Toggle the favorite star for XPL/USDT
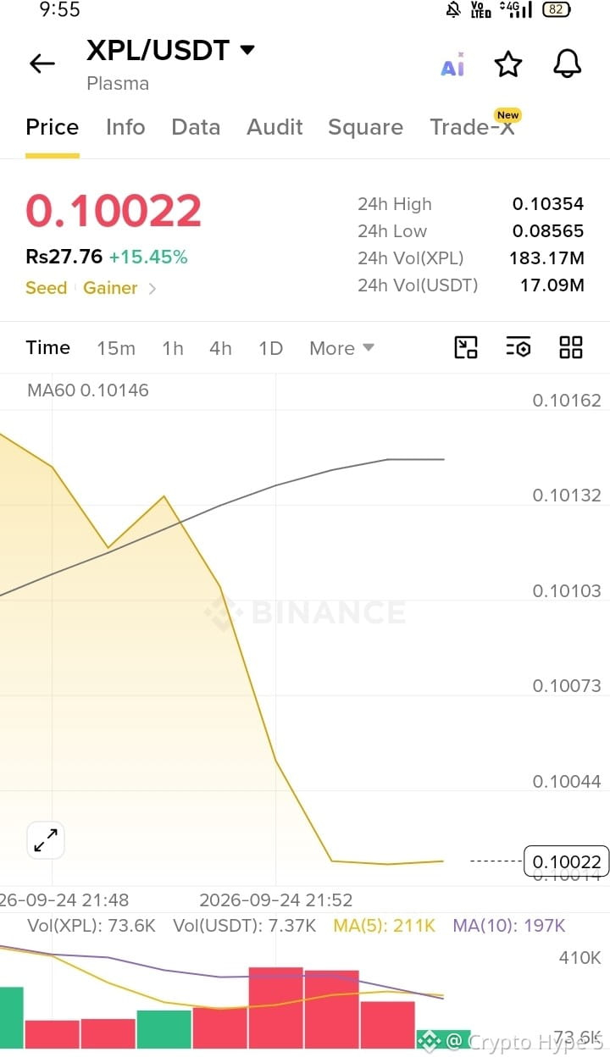The height and width of the screenshot is (1063, 610). pos(508,64)
